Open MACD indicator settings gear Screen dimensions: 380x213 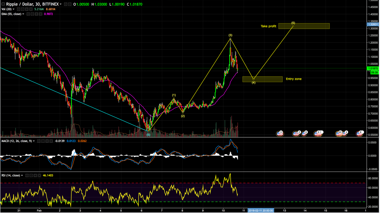pyautogui.click(x=43, y=141)
